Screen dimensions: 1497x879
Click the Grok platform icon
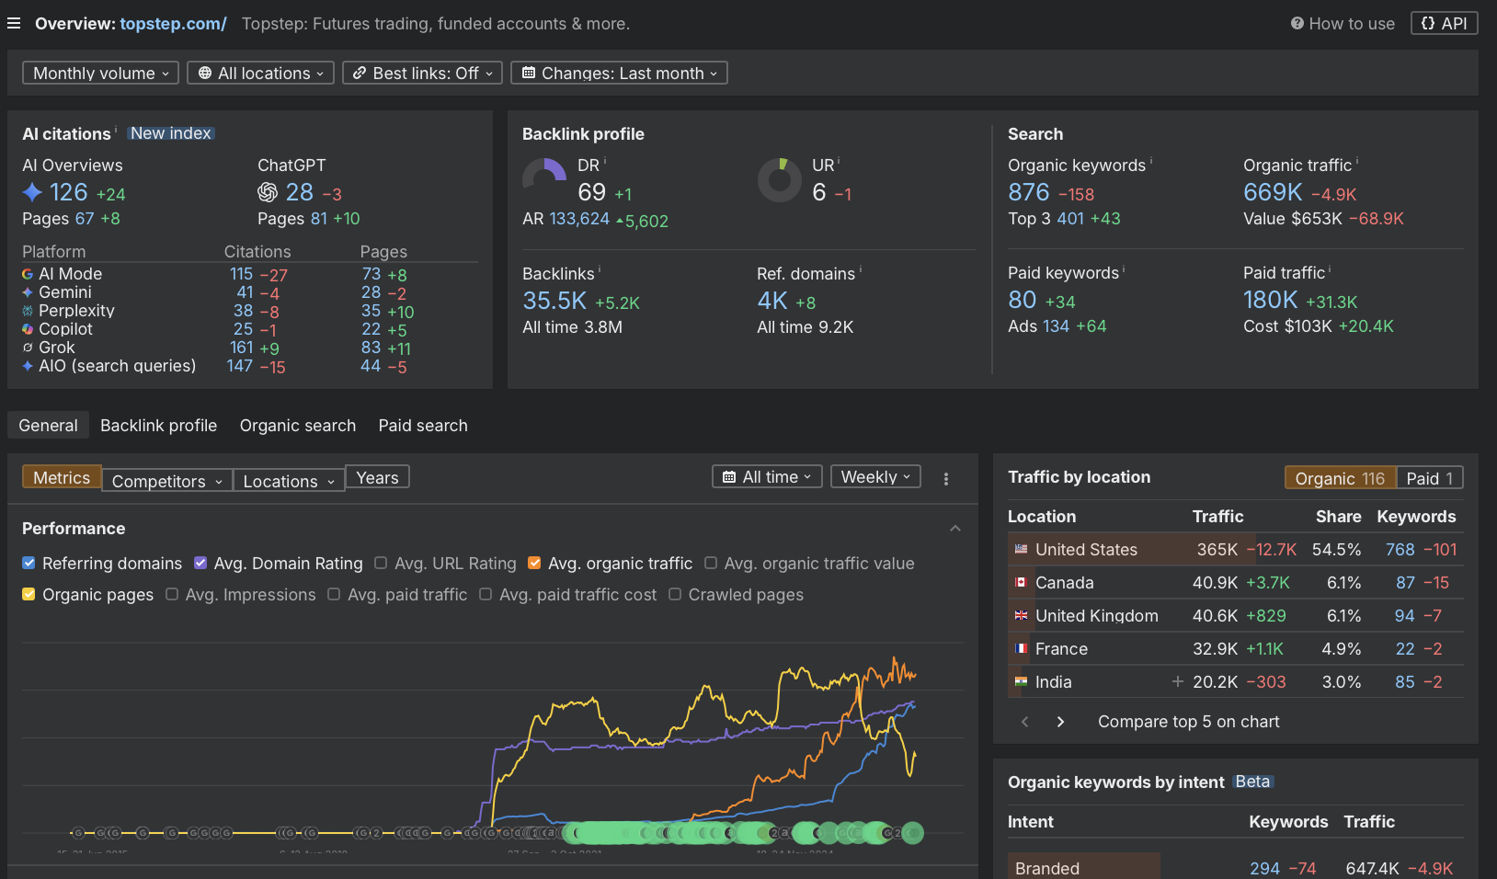(28, 348)
